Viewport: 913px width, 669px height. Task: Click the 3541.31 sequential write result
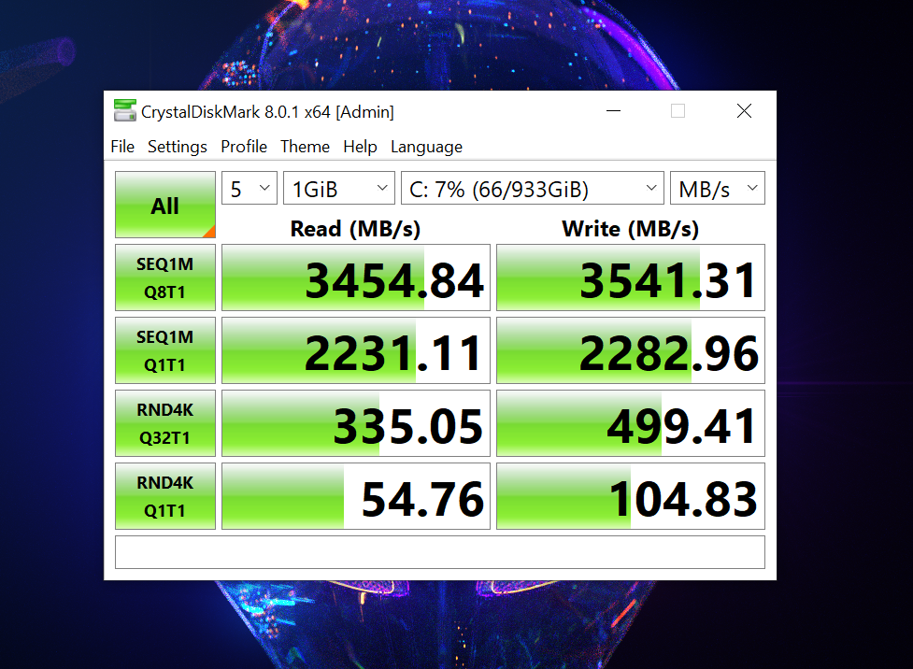pos(631,278)
